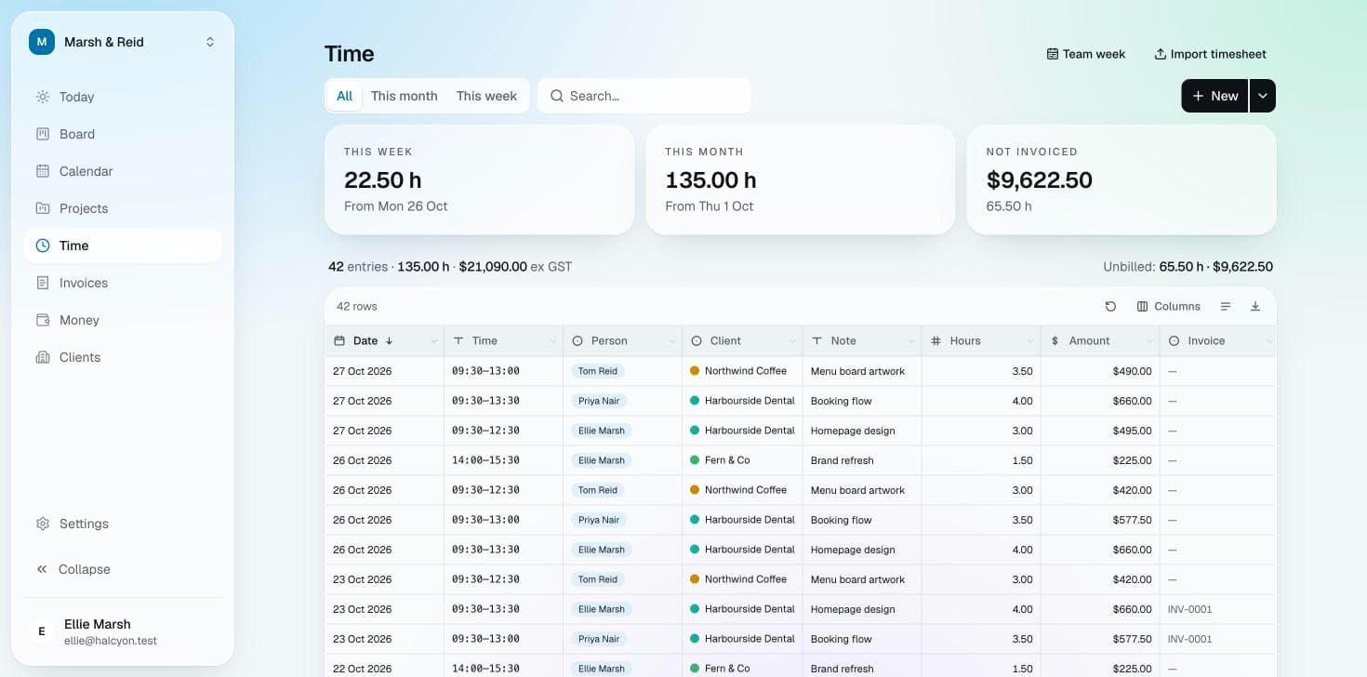Open the Marsh & Reid workspace switcher chevron
Screen dimensions: 1367x677
[210, 42]
